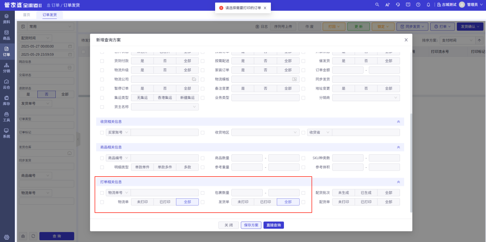Open the 商品 module in the sidebar
The width and height of the screenshot is (486, 242).
(x=6, y=35)
